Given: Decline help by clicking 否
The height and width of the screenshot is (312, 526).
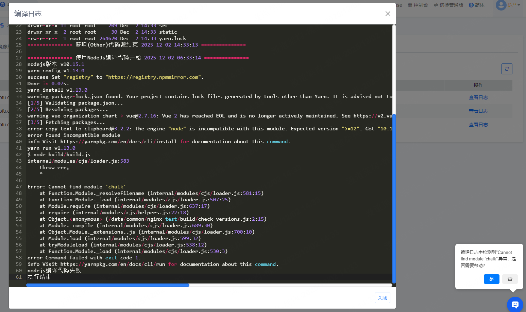Looking at the screenshot, I should [510, 279].
